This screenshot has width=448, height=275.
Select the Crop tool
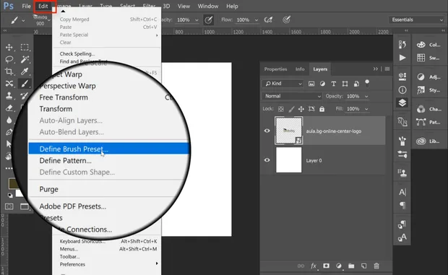(x=9, y=71)
